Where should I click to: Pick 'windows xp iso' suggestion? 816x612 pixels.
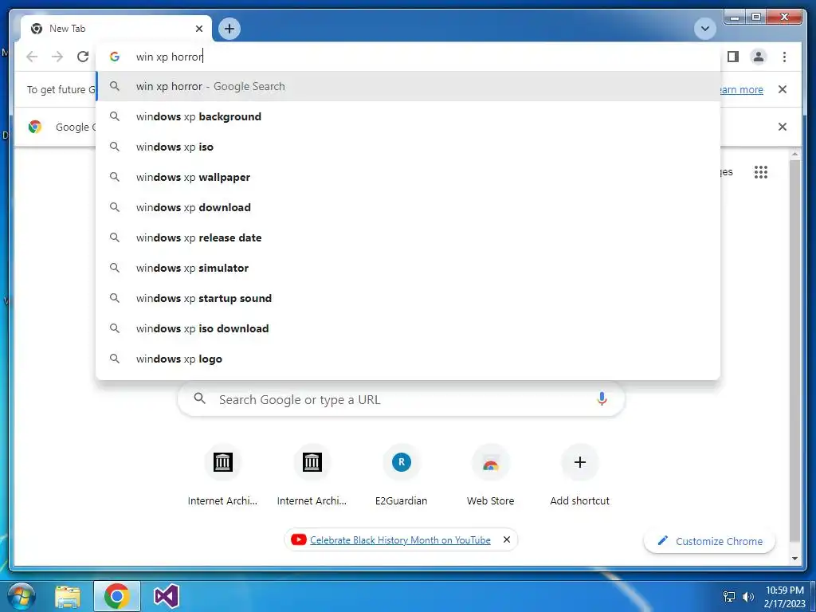coord(409,147)
